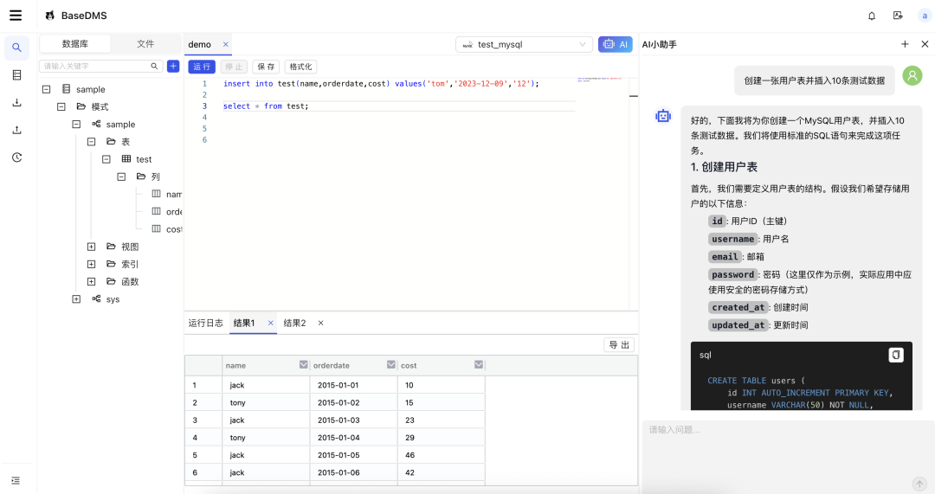
Task: Copy the SQL code block
Action: click(x=896, y=355)
